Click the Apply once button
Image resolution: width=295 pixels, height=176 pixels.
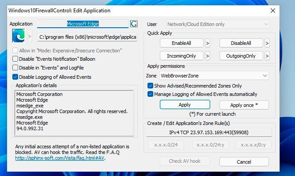point(244,105)
